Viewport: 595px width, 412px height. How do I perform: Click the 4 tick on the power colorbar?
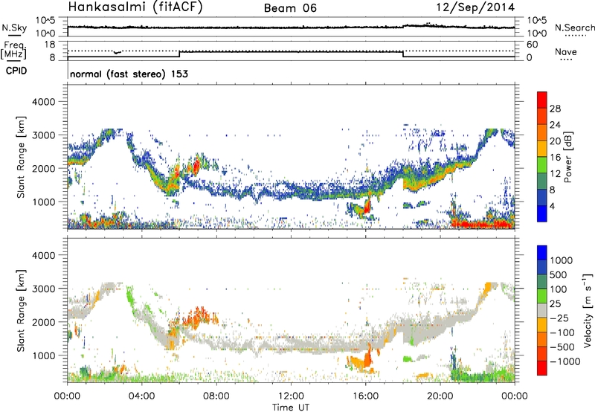point(552,206)
